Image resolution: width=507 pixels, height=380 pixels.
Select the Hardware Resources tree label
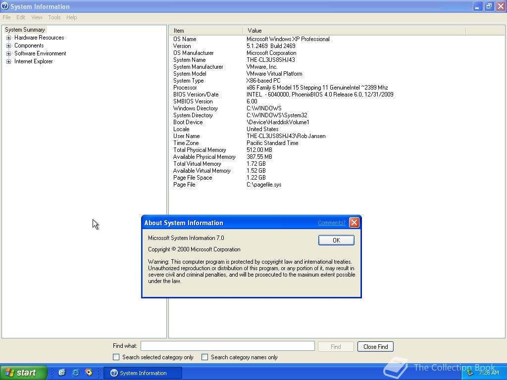click(x=39, y=38)
